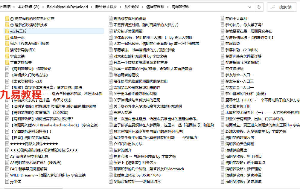Click 清醒梦资料 breadcrumb segment

[181, 7]
